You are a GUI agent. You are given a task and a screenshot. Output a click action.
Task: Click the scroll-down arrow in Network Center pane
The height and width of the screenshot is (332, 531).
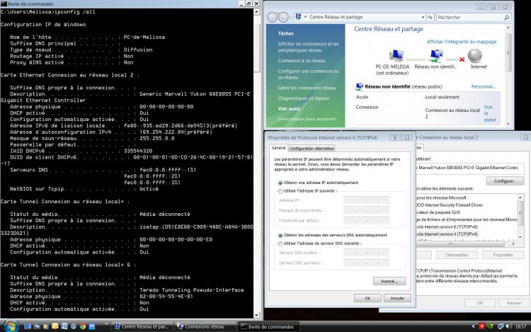point(508,124)
